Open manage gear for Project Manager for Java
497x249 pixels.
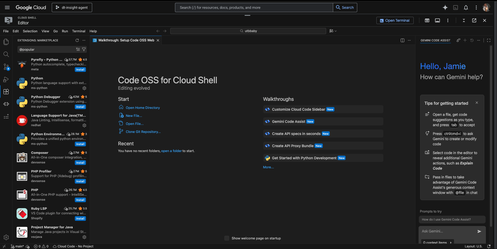pyautogui.click(x=84, y=237)
